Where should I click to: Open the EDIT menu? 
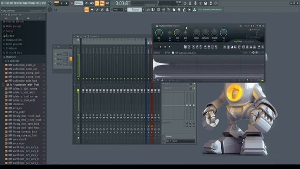click(8, 3)
